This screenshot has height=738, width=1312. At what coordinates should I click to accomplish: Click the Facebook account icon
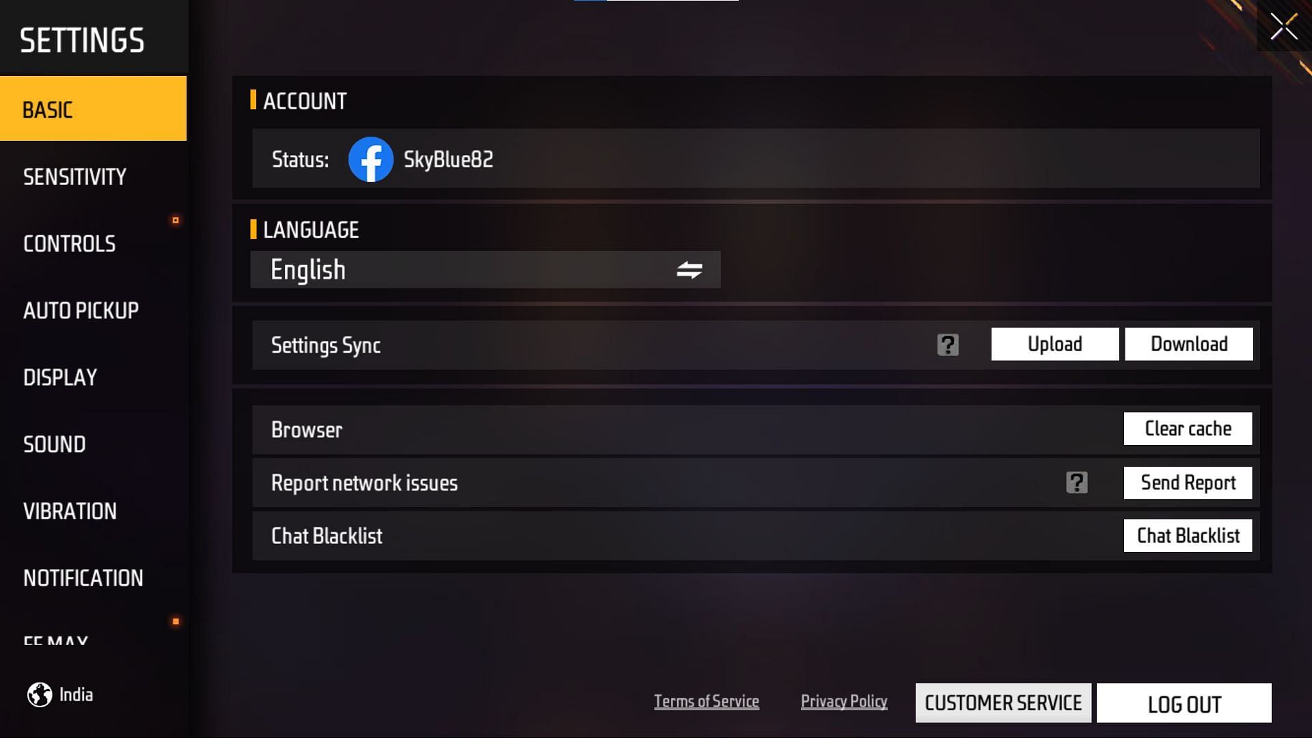pos(370,159)
